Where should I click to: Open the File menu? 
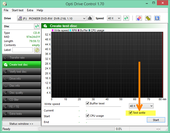pyautogui.click(x=6, y=10)
